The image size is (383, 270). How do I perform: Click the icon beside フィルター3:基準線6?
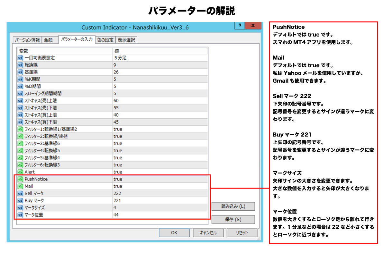pyautogui.click(x=20, y=143)
